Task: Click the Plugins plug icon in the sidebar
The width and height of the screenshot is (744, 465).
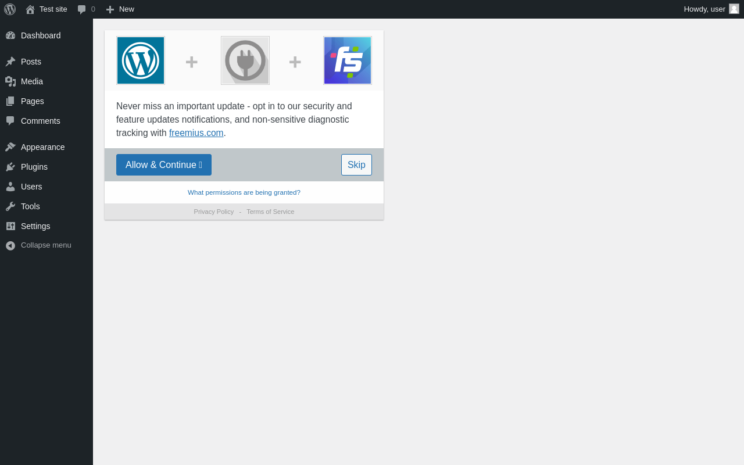Action: [10, 167]
